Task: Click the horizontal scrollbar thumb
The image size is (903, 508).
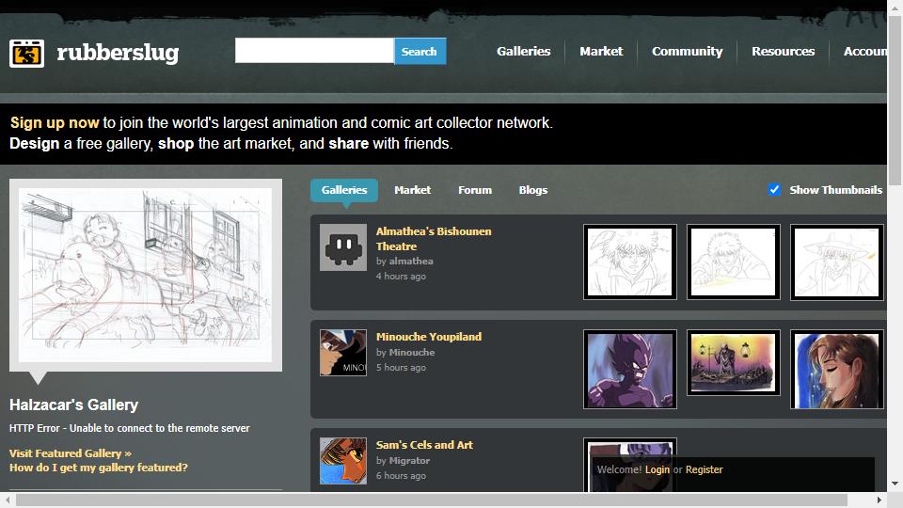Action: pyautogui.click(x=432, y=500)
